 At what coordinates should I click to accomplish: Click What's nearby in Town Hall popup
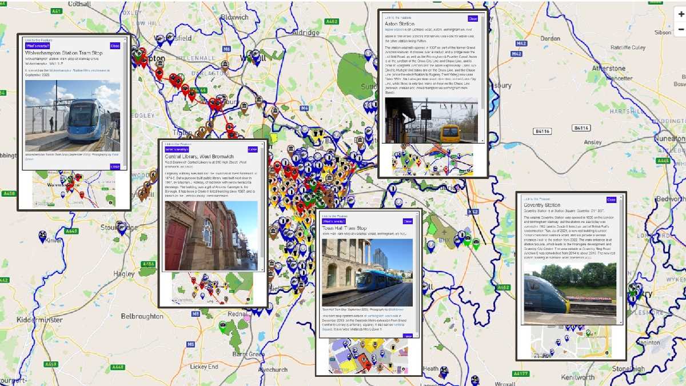click(x=334, y=221)
